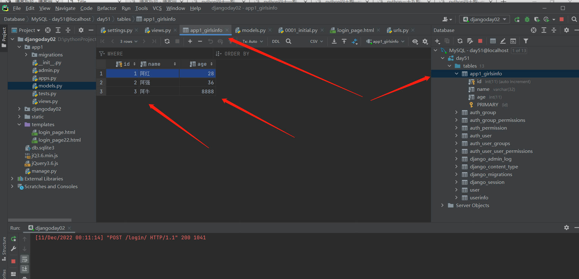Select views.py in the Project tree
The height and width of the screenshot is (279, 579).
[x=48, y=101]
